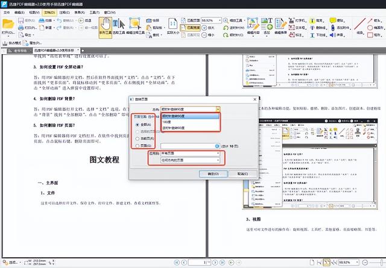Click the Properties (属性) toolbar button

point(33,43)
